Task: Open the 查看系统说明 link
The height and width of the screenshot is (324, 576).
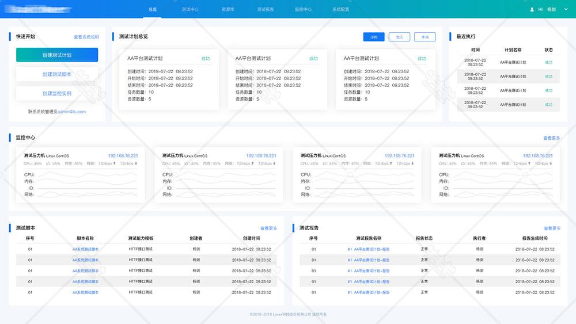Action: 86,37
